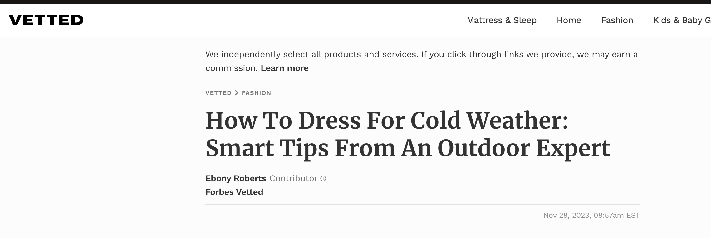Click the breadcrumb chevron arrow separator
Viewport: 711px width, 238px height.
point(237,93)
